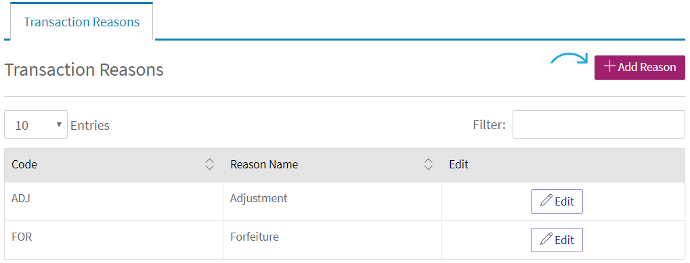Click the entries dropdown arrow

click(x=59, y=124)
